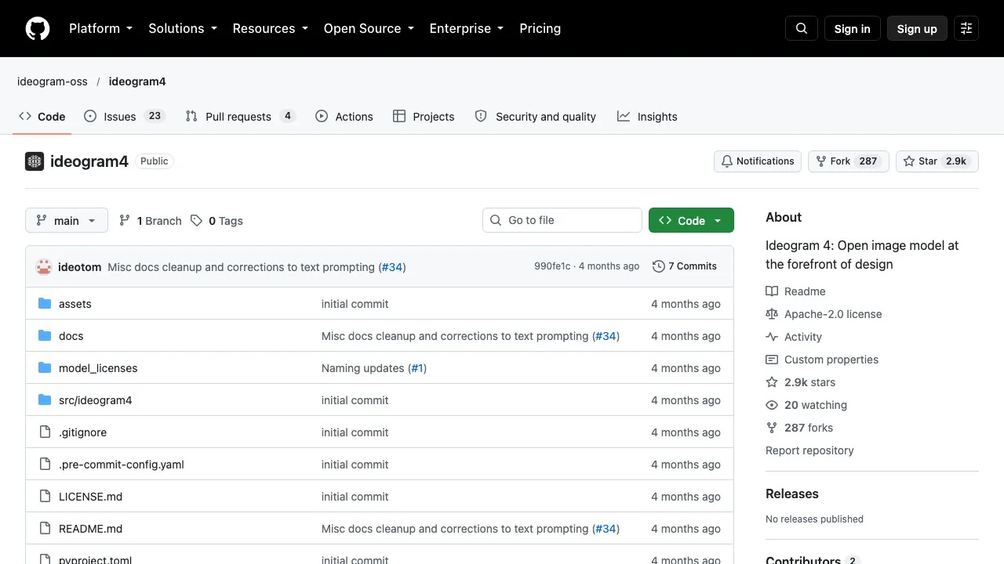Image resolution: width=1004 pixels, height=564 pixels.
Task: Click the .gitignore file icon
Action: pyautogui.click(x=45, y=432)
